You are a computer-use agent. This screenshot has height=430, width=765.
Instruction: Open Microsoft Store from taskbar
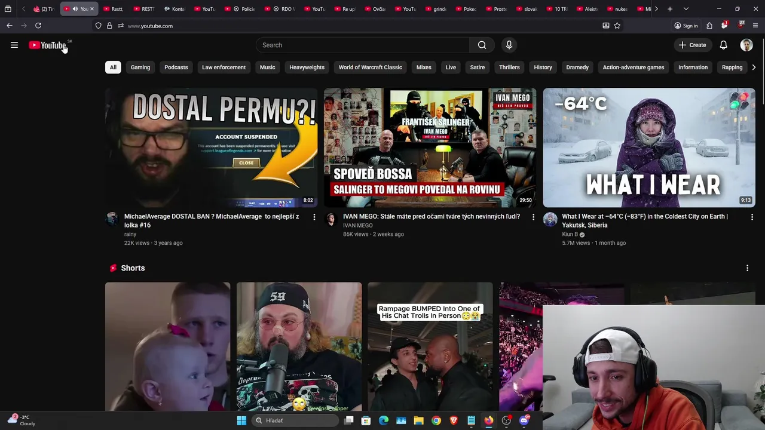coord(366,420)
